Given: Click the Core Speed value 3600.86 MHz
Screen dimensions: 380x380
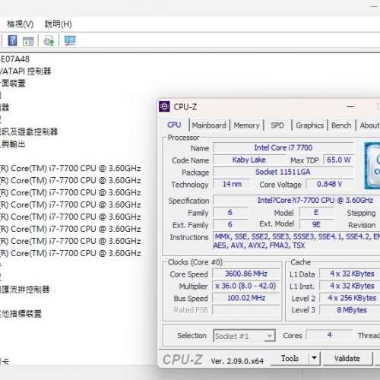Looking at the screenshot, I should point(246,274).
